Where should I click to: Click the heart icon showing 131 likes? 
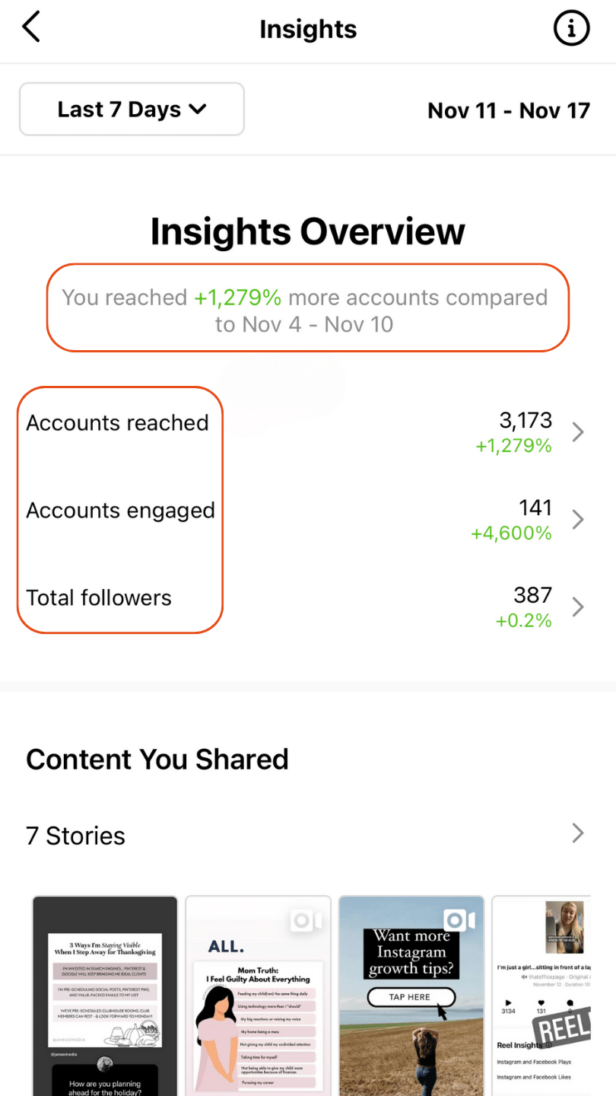coord(541,1003)
